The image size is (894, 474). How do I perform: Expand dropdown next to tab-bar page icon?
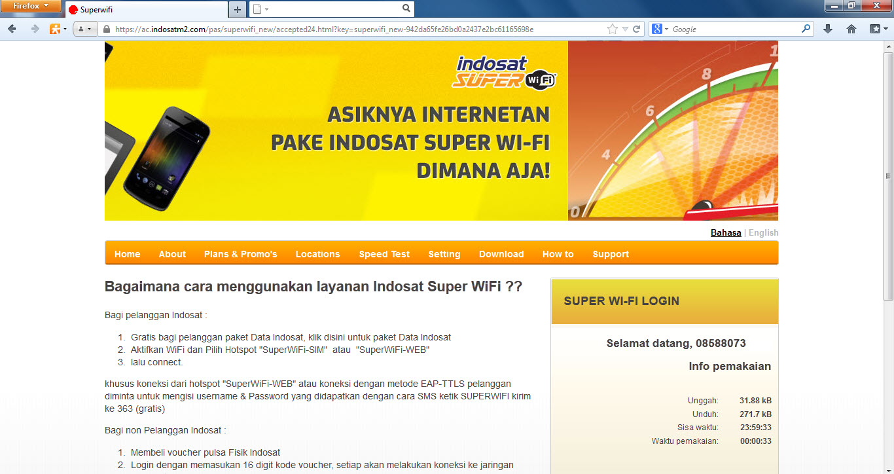267,10
